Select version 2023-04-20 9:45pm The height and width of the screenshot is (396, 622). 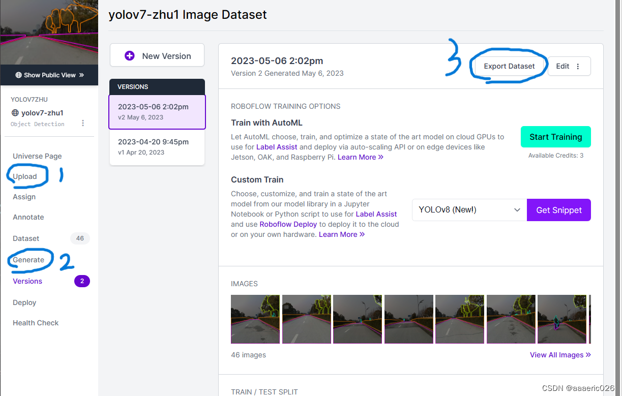157,147
